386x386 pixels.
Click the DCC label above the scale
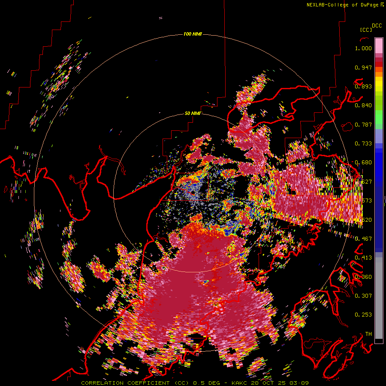coord(377,26)
